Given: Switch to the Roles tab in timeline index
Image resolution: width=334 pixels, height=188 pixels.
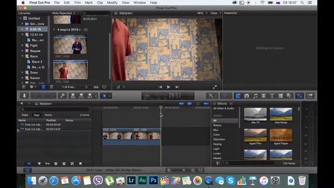Looking at the screenshot, I should 48,115.
